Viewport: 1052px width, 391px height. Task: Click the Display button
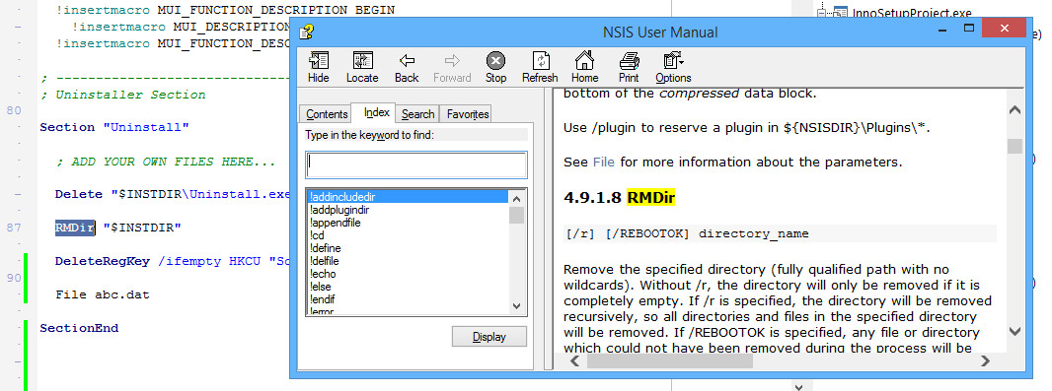click(x=489, y=337)
